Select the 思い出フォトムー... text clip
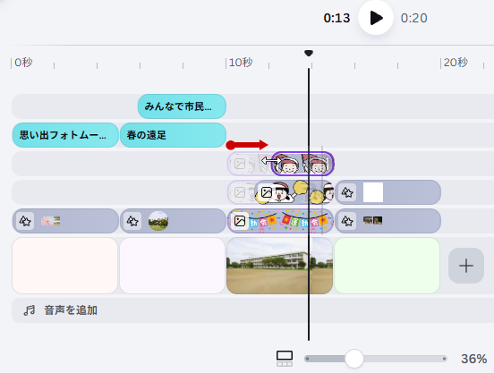Viewport: 494px width, 373px height. point(65,135)
